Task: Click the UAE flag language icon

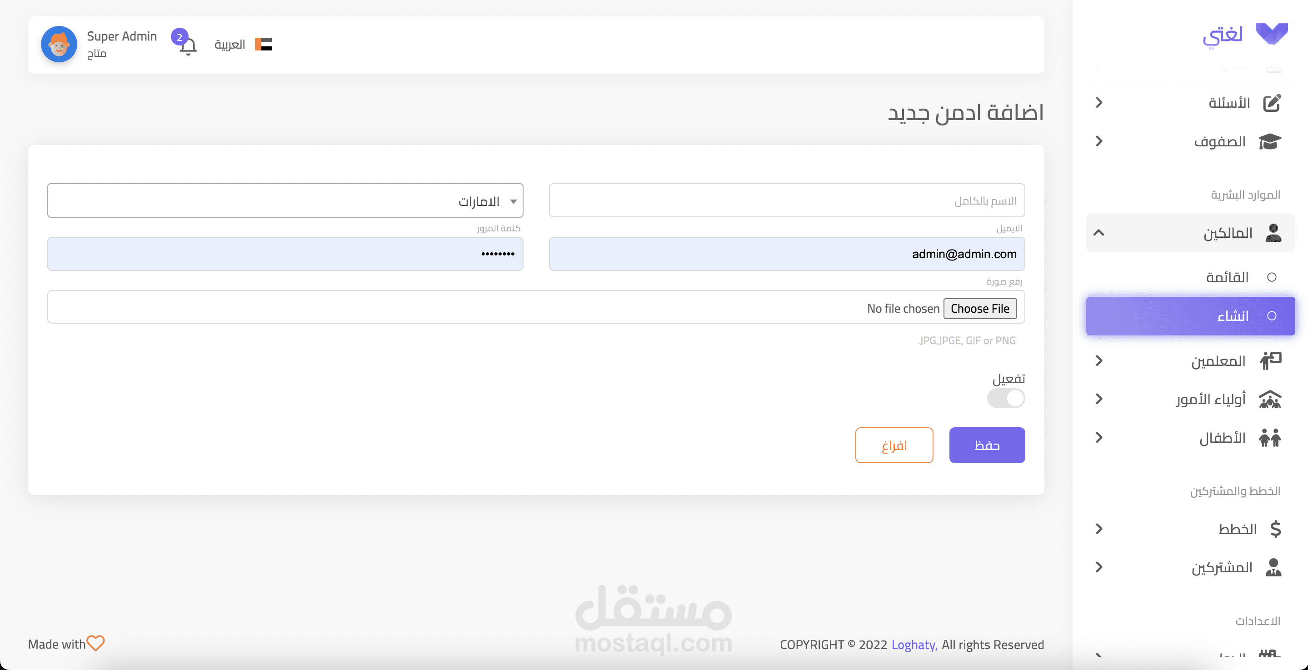Action: click(x=263, y=44)
